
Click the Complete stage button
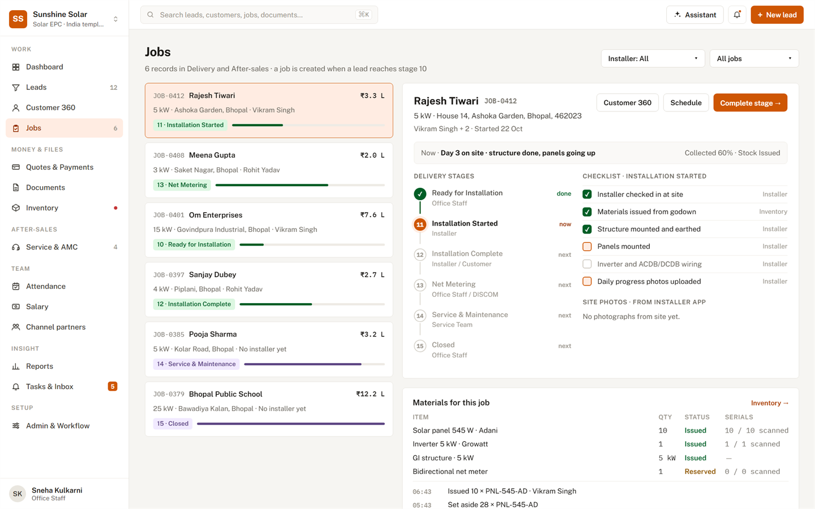coord(750,103)
